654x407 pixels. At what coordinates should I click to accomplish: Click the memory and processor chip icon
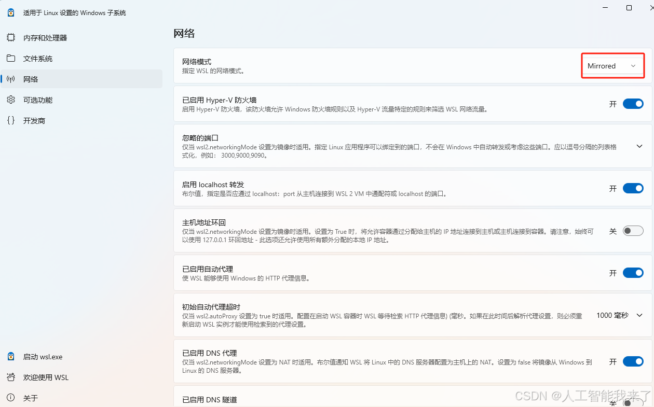(x=11, y=38)
